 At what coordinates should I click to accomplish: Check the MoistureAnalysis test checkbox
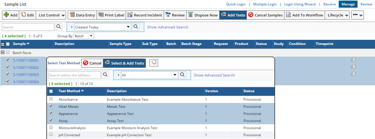[x=51, y=127]
